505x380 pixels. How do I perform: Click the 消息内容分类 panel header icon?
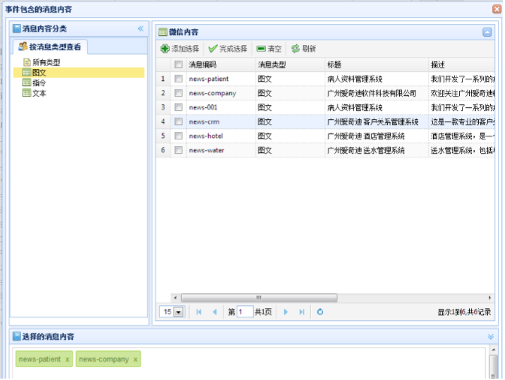point(17,28)
